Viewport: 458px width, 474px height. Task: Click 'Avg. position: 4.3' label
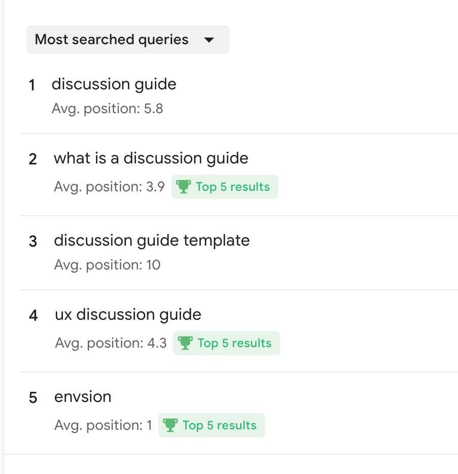coord(111,343)
